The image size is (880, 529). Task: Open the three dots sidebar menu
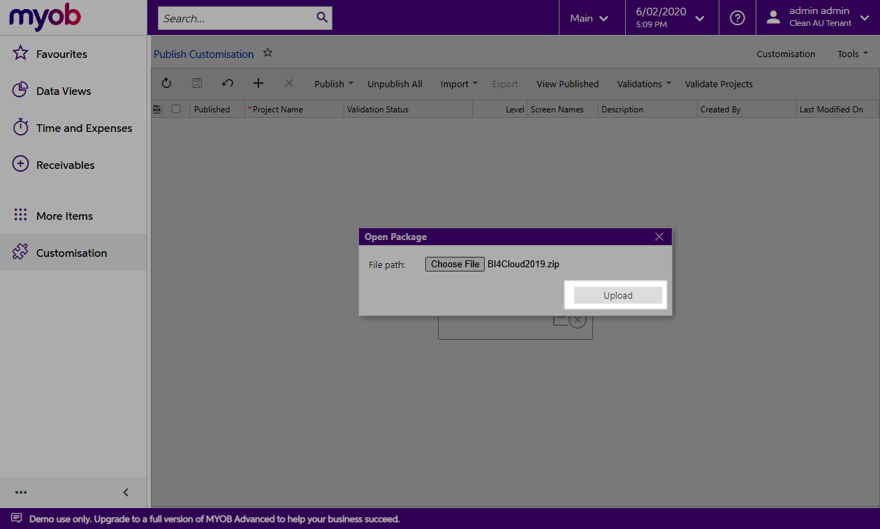21,492
